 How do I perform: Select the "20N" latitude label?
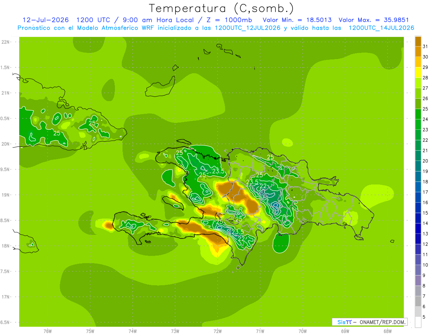(5, 144)
